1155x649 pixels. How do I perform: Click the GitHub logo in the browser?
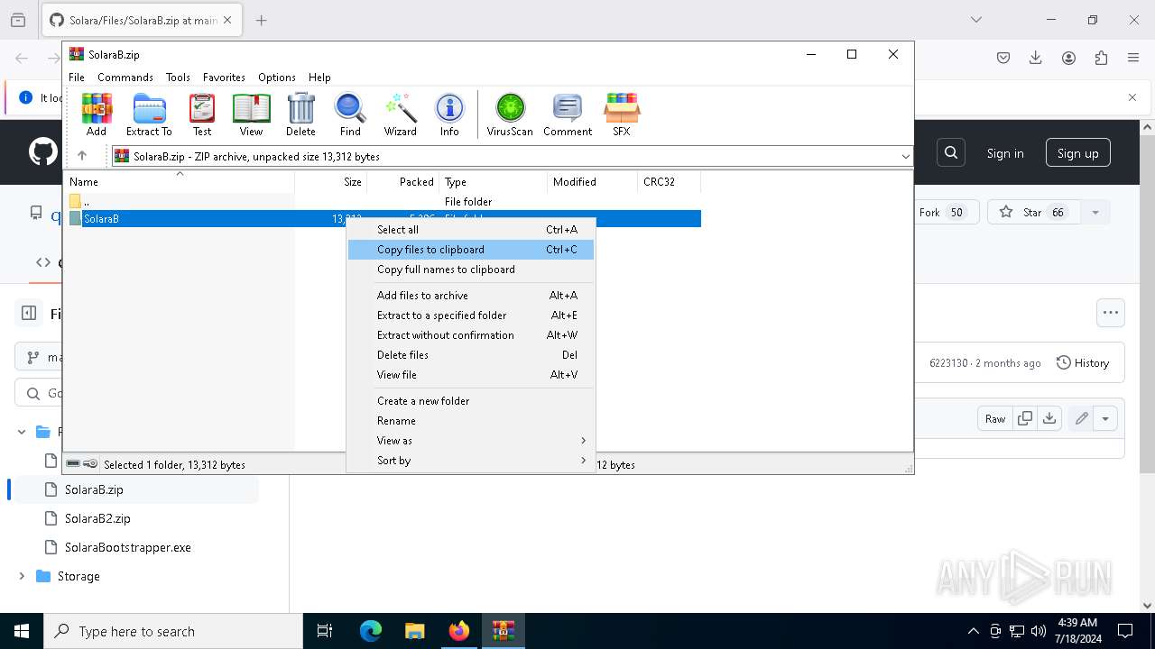point(42,152)
